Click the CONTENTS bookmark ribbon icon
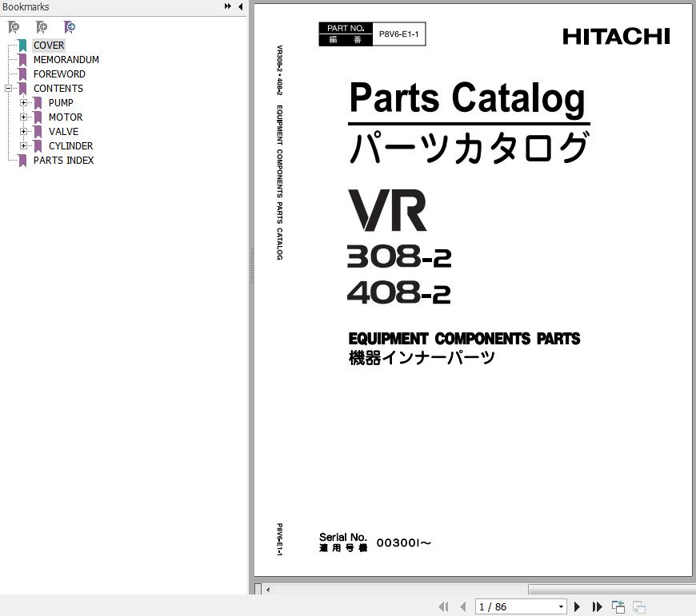 pyautogui.click(x=22, y=89)
